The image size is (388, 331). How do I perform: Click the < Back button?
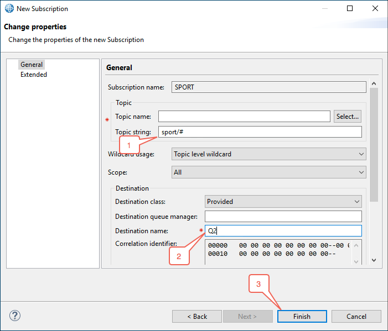197,317
